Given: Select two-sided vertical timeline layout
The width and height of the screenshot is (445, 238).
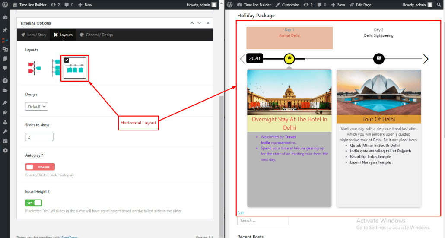Looking at the screenshot, I should click(x=34, y=68).
